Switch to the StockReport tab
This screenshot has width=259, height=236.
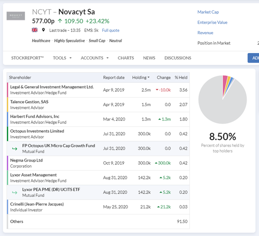pyautogui.click(x=27, y=58)
